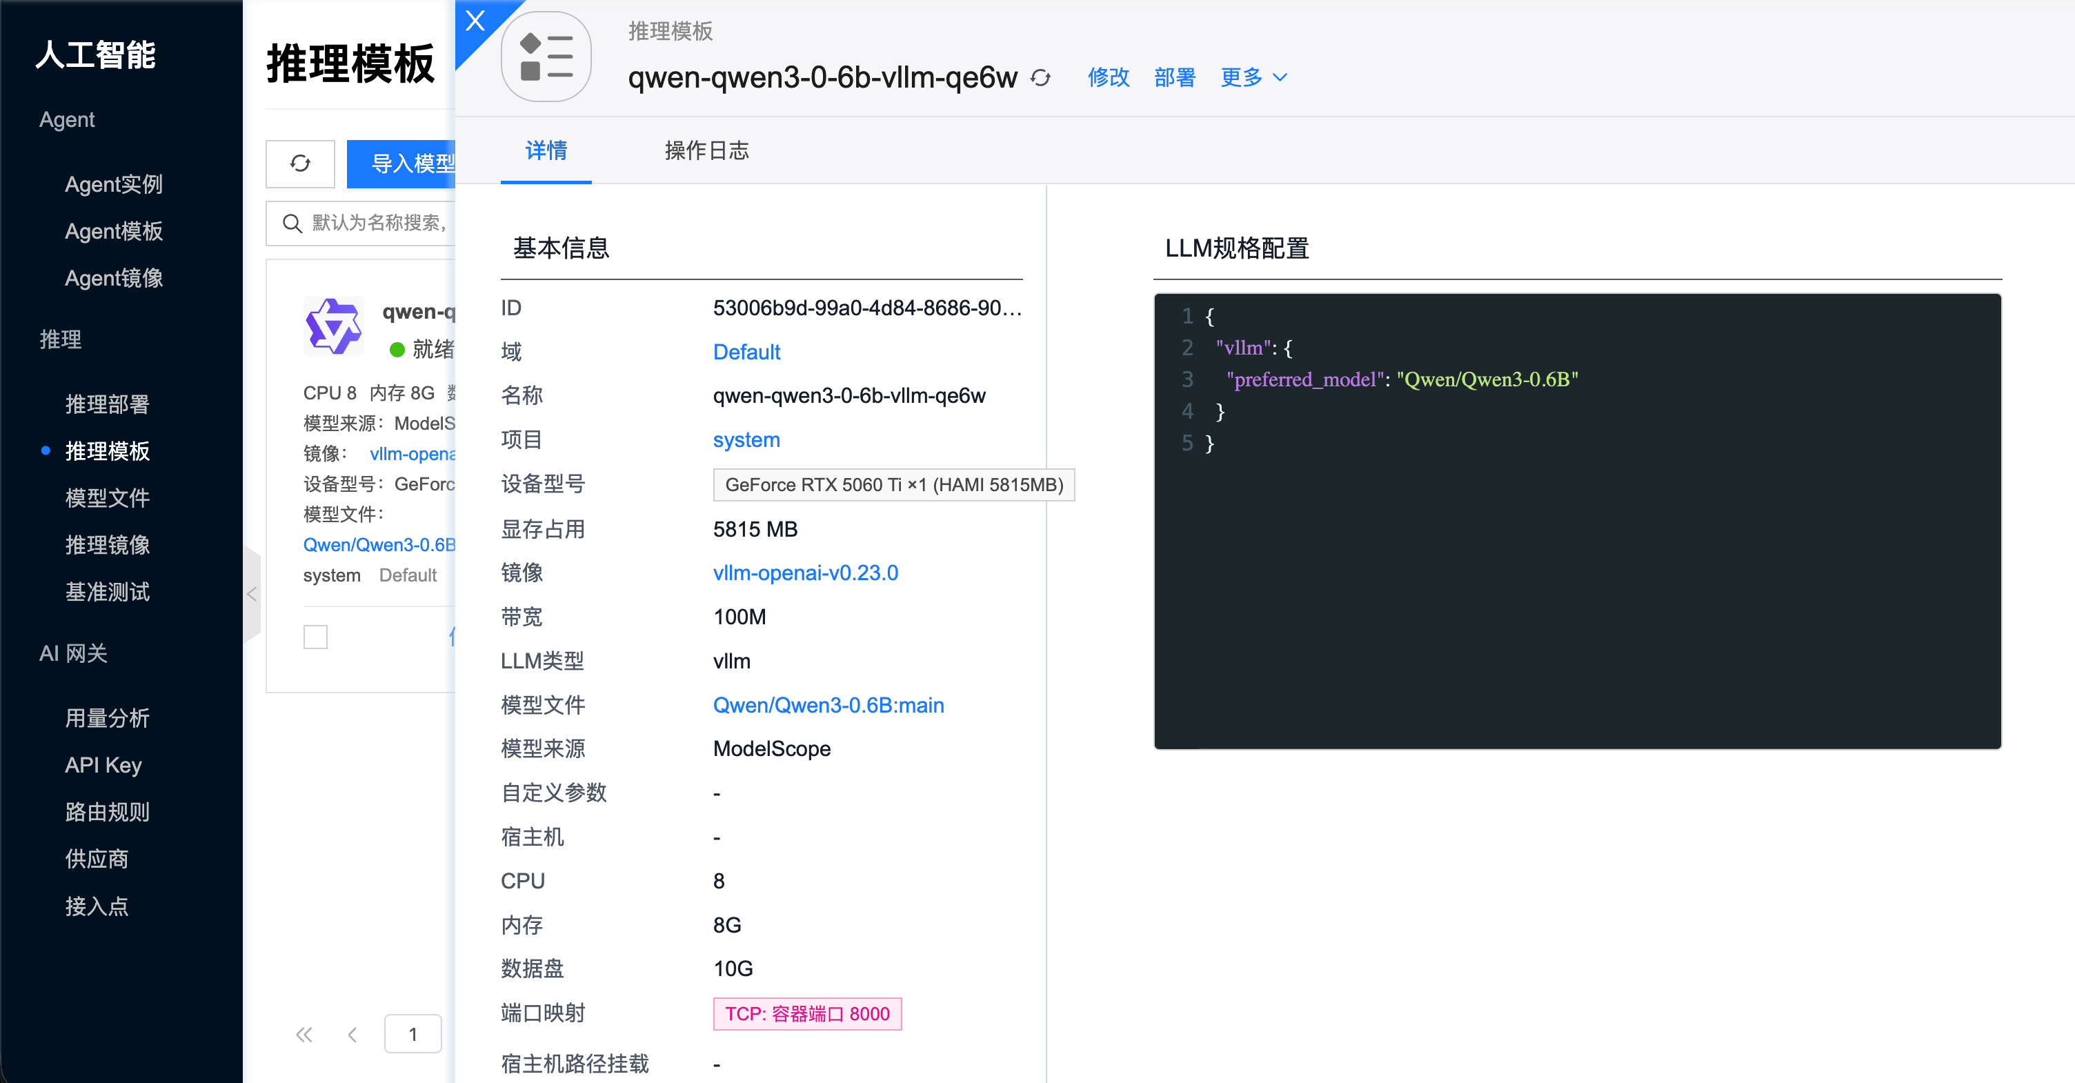Image resolution: width=2075 pixels, height=1083 pixels.
Task: Go to first page of list
Action: click(x=304, y=1035)
